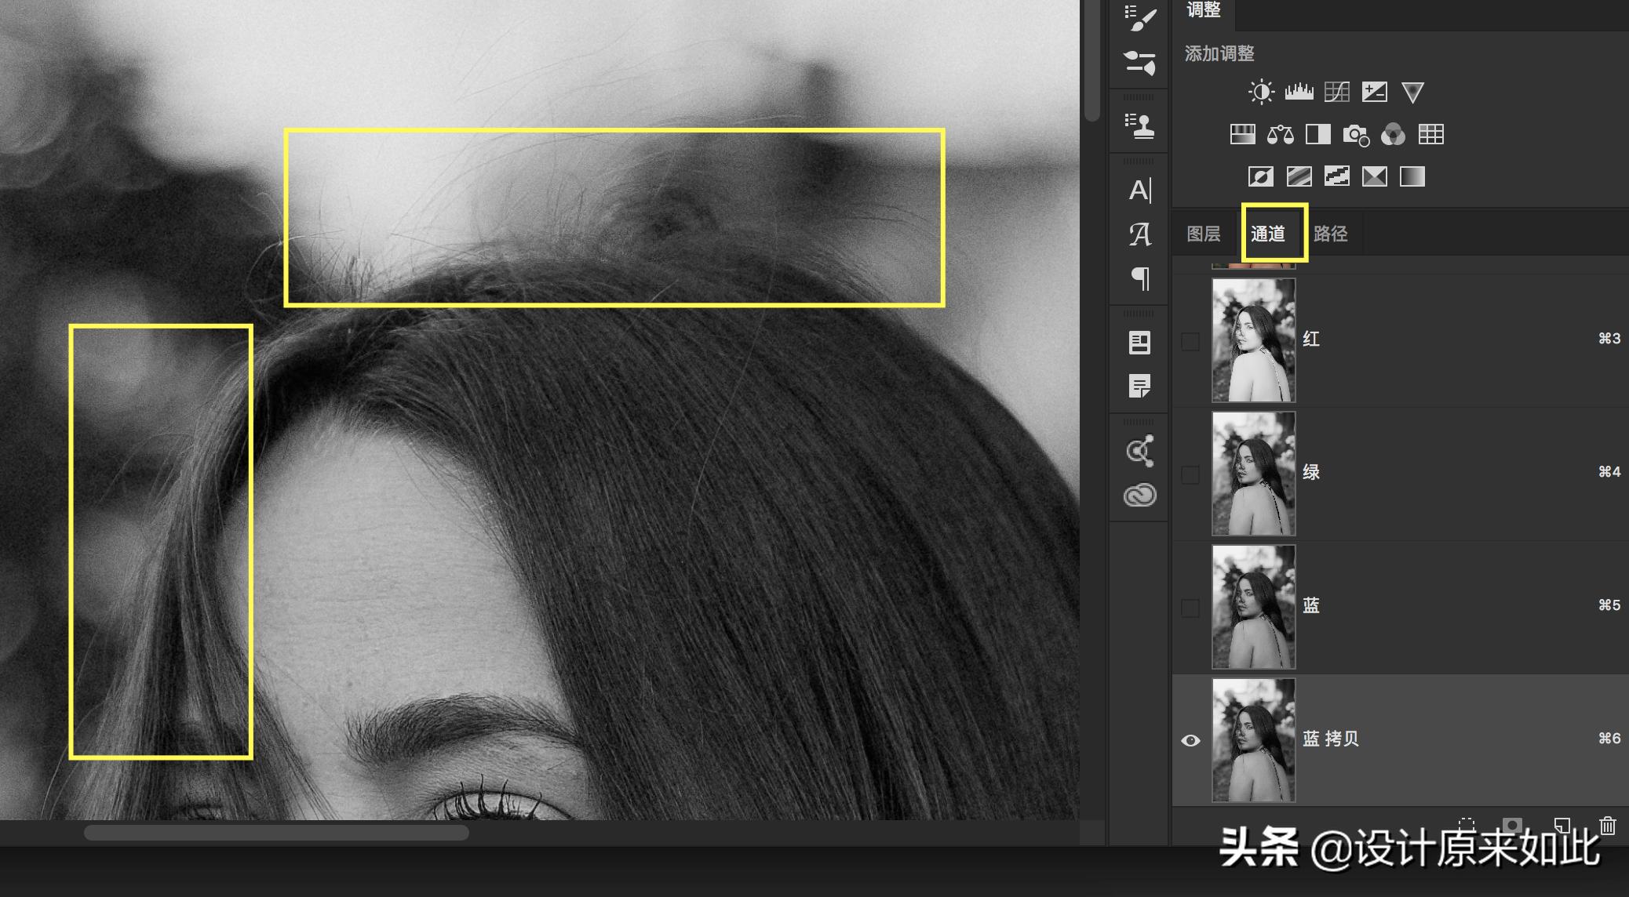The width and height of the screenshot is (1629, 897).
Task: Show the 红 channel visibility box
Action: (1190, 341)
